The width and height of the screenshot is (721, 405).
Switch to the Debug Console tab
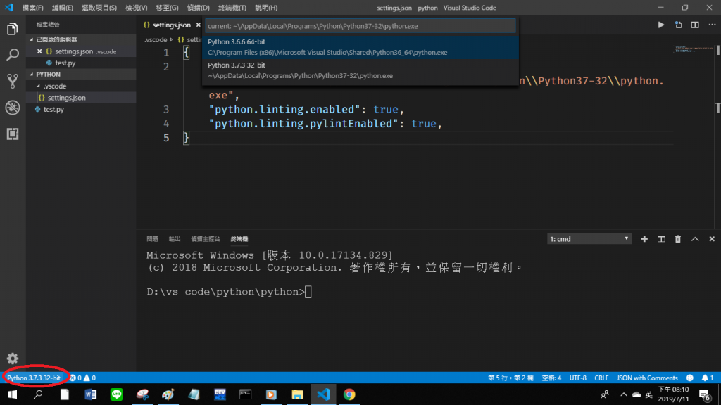pos(206,239)
